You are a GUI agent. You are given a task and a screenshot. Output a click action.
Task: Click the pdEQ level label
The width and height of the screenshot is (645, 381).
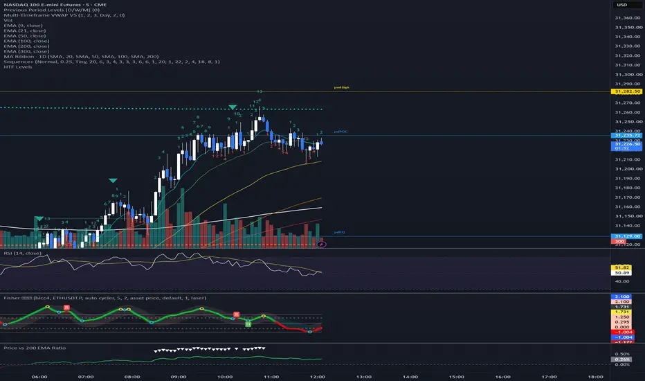(x=339, y=232)
